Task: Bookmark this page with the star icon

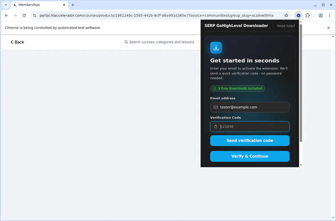Action: coord(286,15)
